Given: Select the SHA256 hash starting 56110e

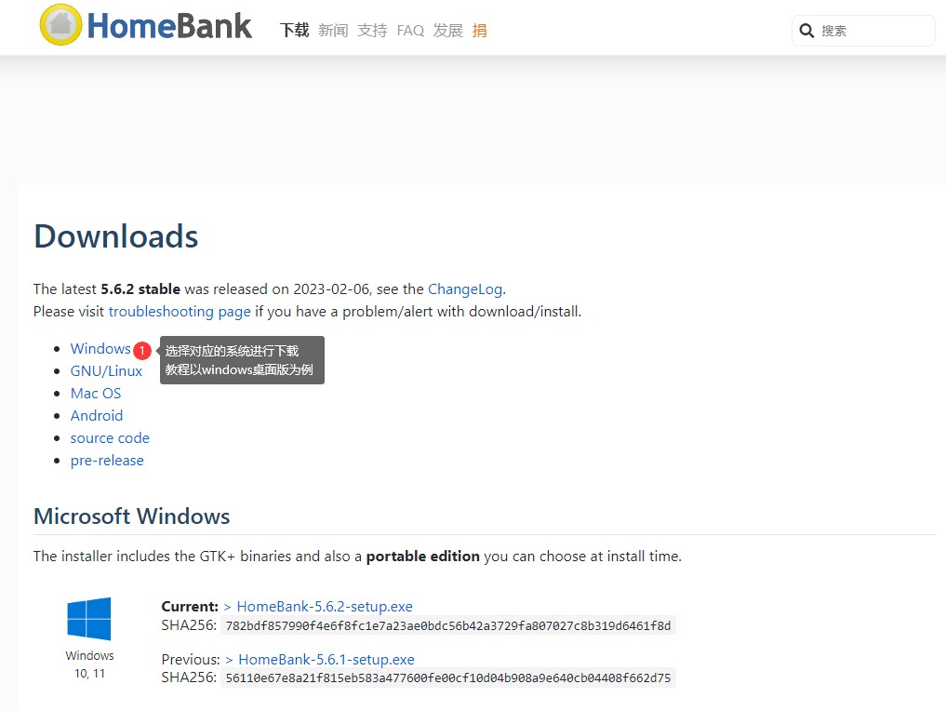Looking at the screenshot, I should (x=448, y=678).
